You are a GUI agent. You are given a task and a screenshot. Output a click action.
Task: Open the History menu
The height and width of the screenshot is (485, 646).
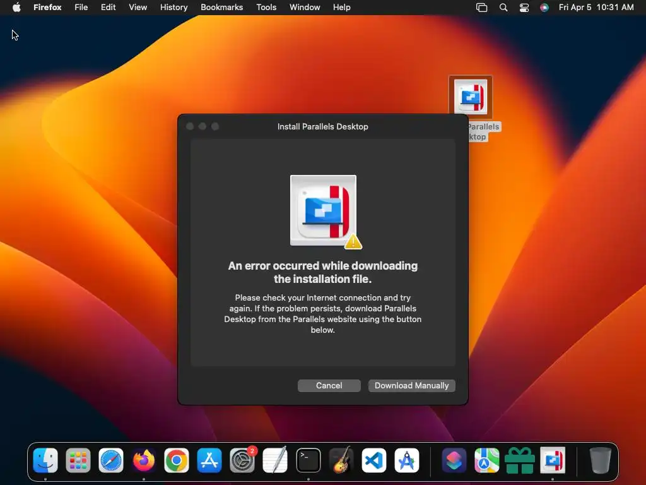pyautogui.click(x=173, y=8)
